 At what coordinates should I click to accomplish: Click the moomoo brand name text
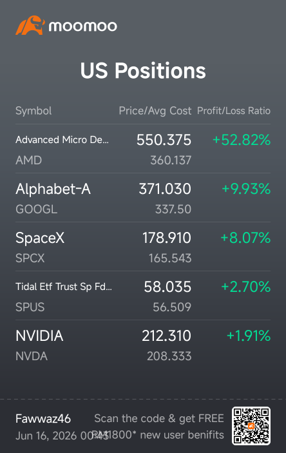(82, 26)
